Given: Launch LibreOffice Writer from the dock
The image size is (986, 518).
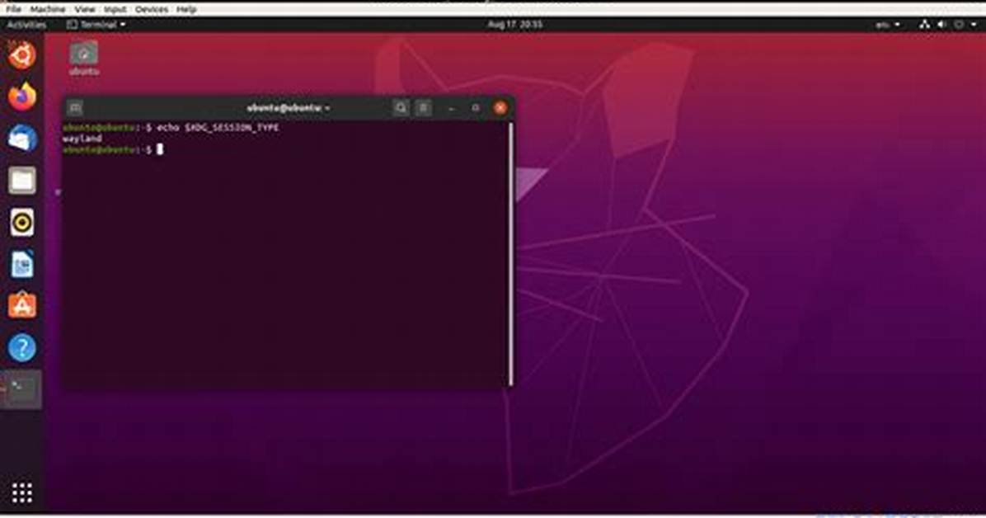Looking at the screenshot, I should pyautogui.click(x=22, y=264).
